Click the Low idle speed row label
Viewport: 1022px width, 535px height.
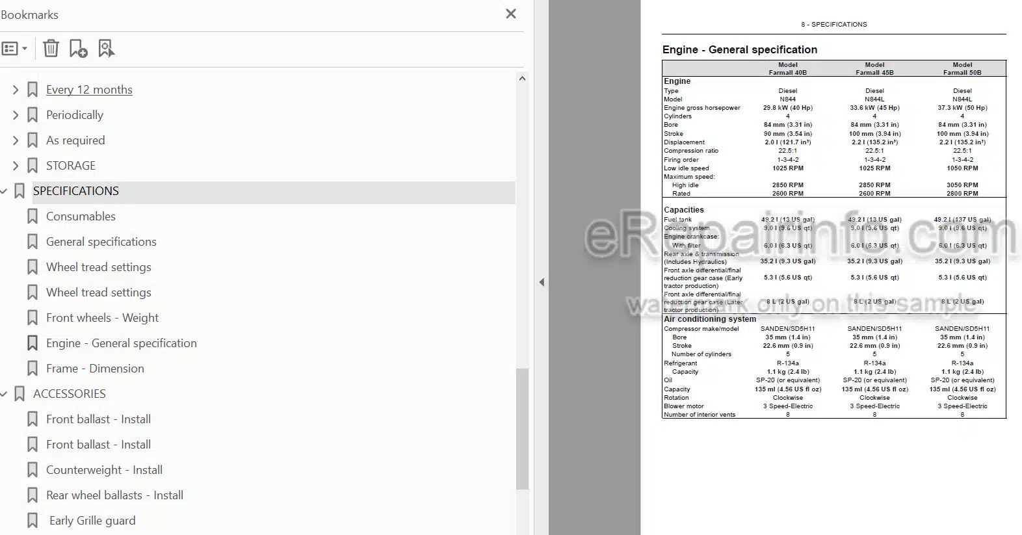[x=686, y=168]
